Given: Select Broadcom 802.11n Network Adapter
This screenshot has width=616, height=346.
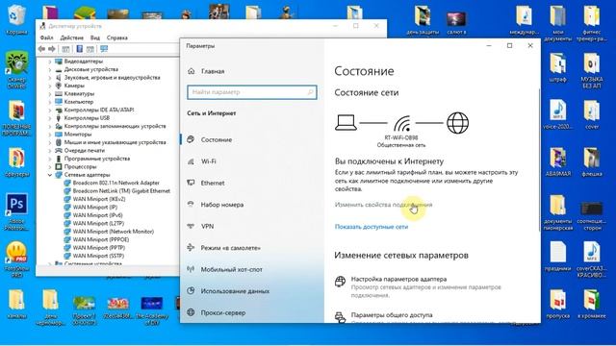Looking at the screenshot, I should [x=115, y=183].
